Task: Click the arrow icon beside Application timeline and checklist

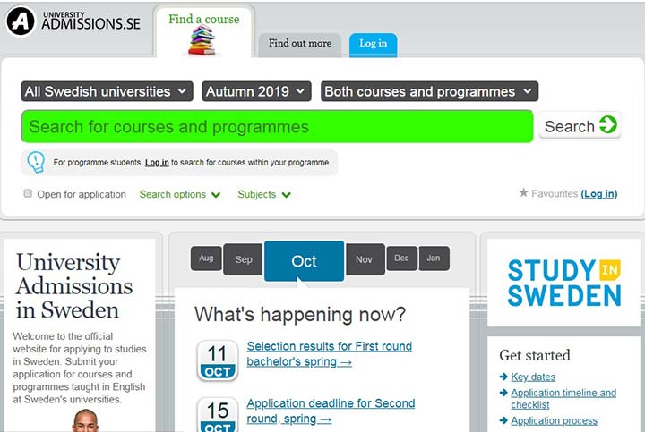Action: [x=503, y=392]
